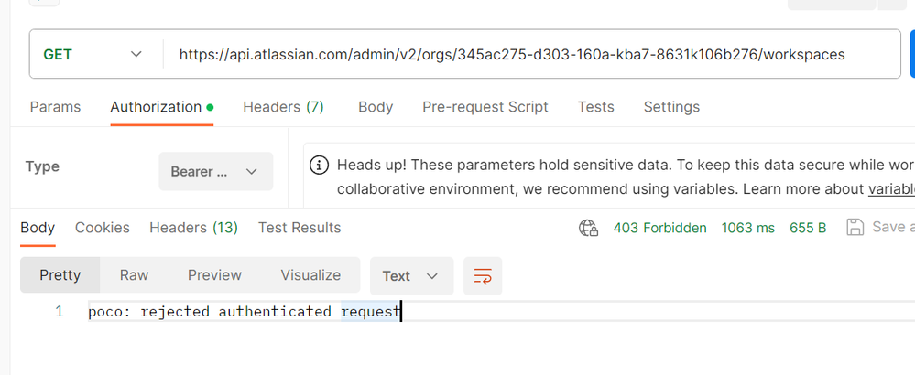Select the Authorization tab
The height and width of the screenshot is (375, 915).
tap(156, 107)
